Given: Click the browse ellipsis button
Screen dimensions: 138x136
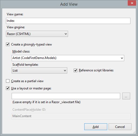Looking at the screenshot, I should (x=126, y=96).
